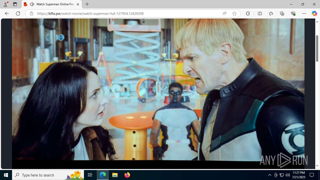The image size is (320, 180).
Task: Open the Extensions menu
Action: [x=248, y=13]
